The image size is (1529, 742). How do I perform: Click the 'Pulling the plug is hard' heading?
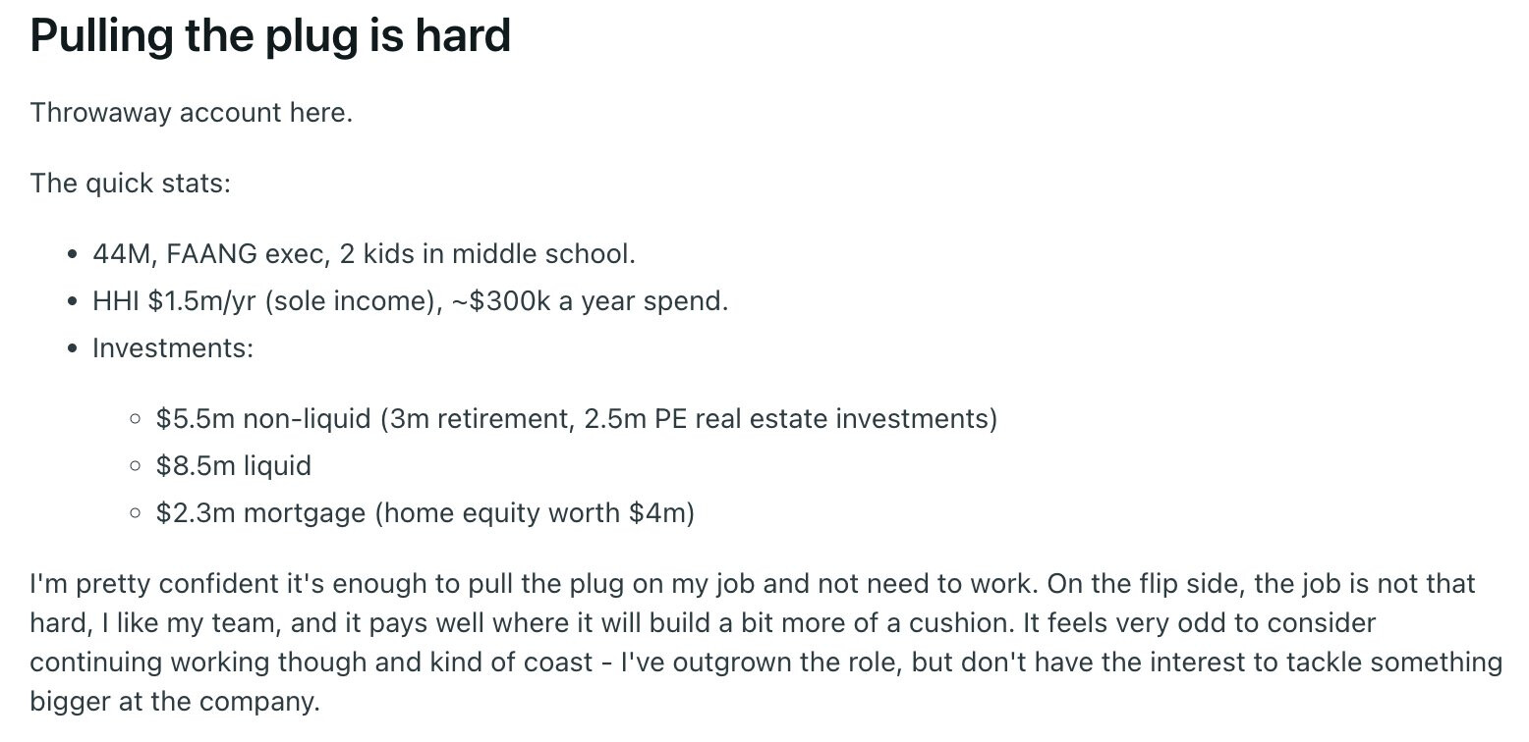[270, 35]
